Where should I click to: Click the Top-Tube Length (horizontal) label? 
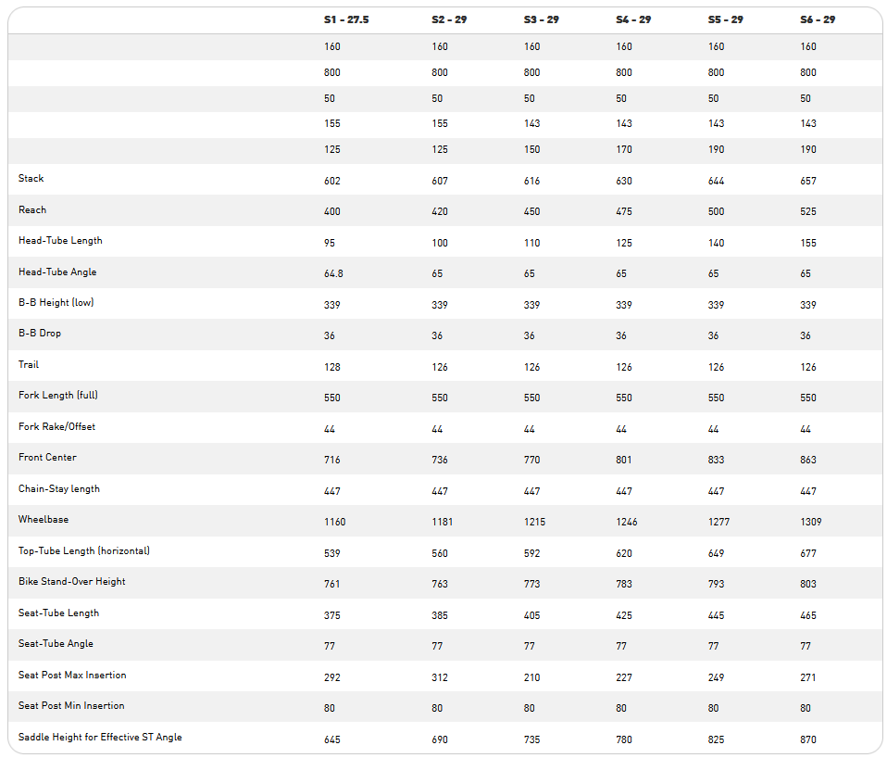click(84, 550)
